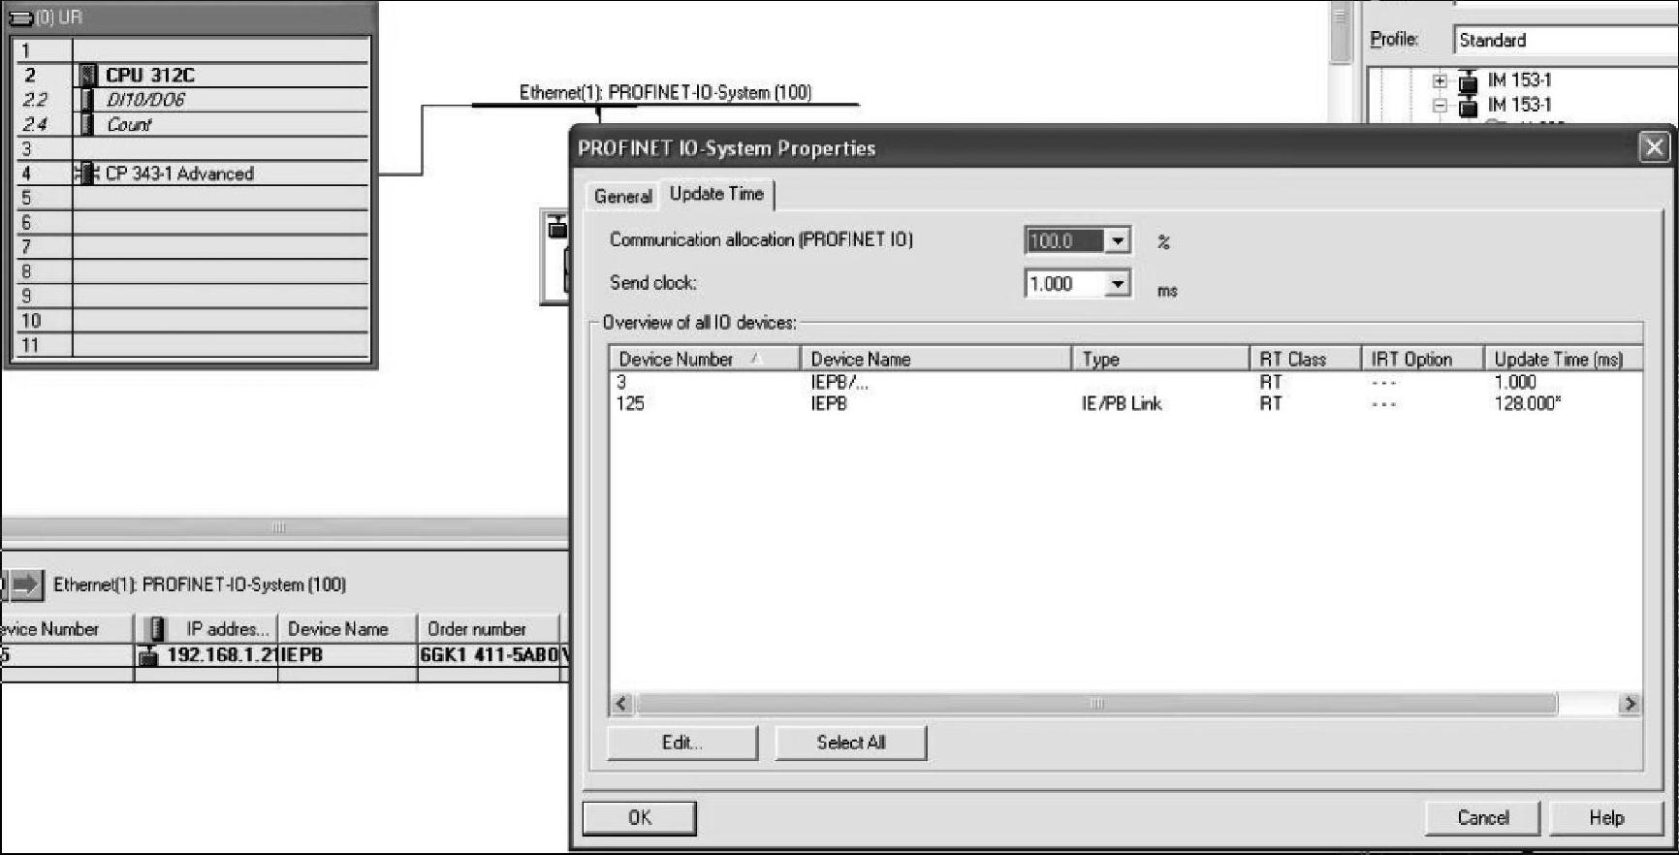
Task: Click the Type column header
Action: pyautogui.click(x=1160, y=360)
